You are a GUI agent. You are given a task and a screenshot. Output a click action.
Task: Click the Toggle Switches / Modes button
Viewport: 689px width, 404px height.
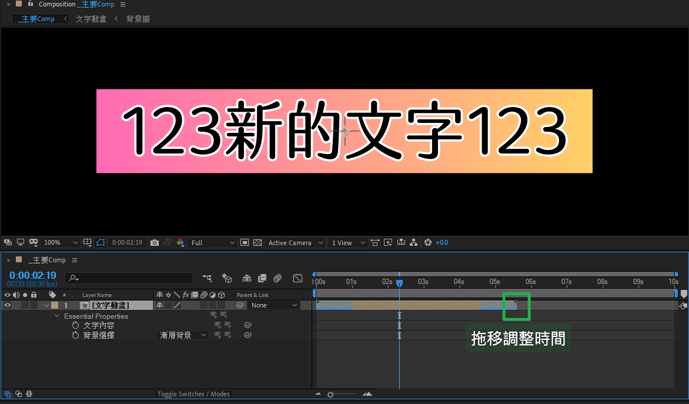[x=193, y=394]
